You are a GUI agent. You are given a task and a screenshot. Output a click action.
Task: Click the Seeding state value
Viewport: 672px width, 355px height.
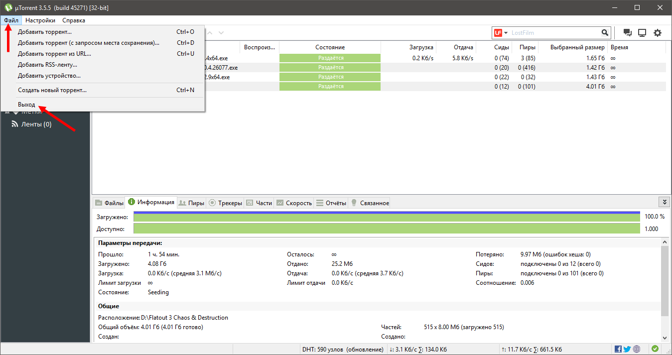(158, 292)
